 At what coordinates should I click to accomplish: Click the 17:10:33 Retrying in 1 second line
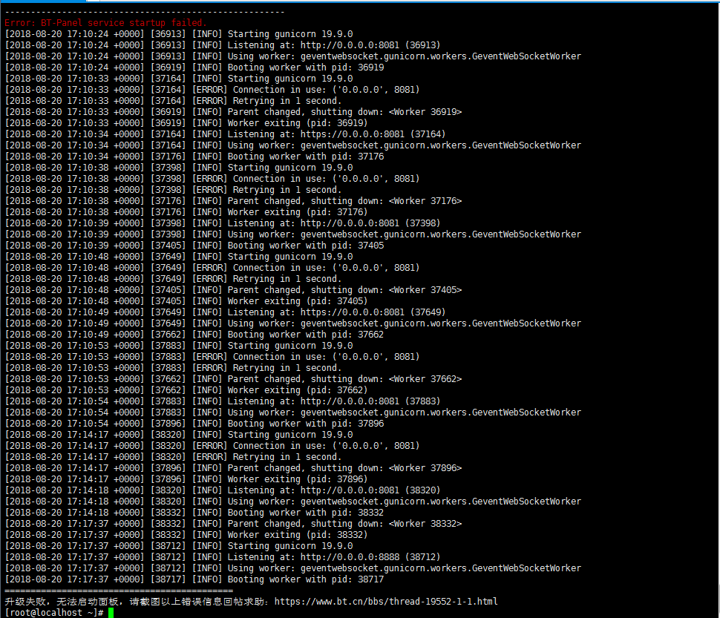tap(173, 101)
